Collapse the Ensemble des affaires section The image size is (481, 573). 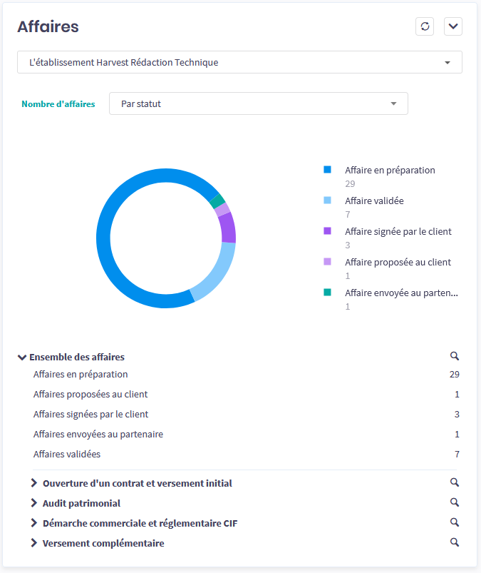tap(23, 358)
